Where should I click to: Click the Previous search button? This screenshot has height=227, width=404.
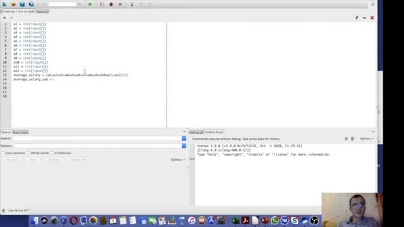point(12,160)
